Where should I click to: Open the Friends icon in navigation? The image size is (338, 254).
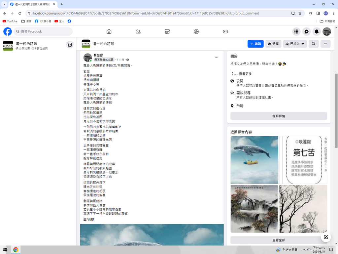point(138,31)
